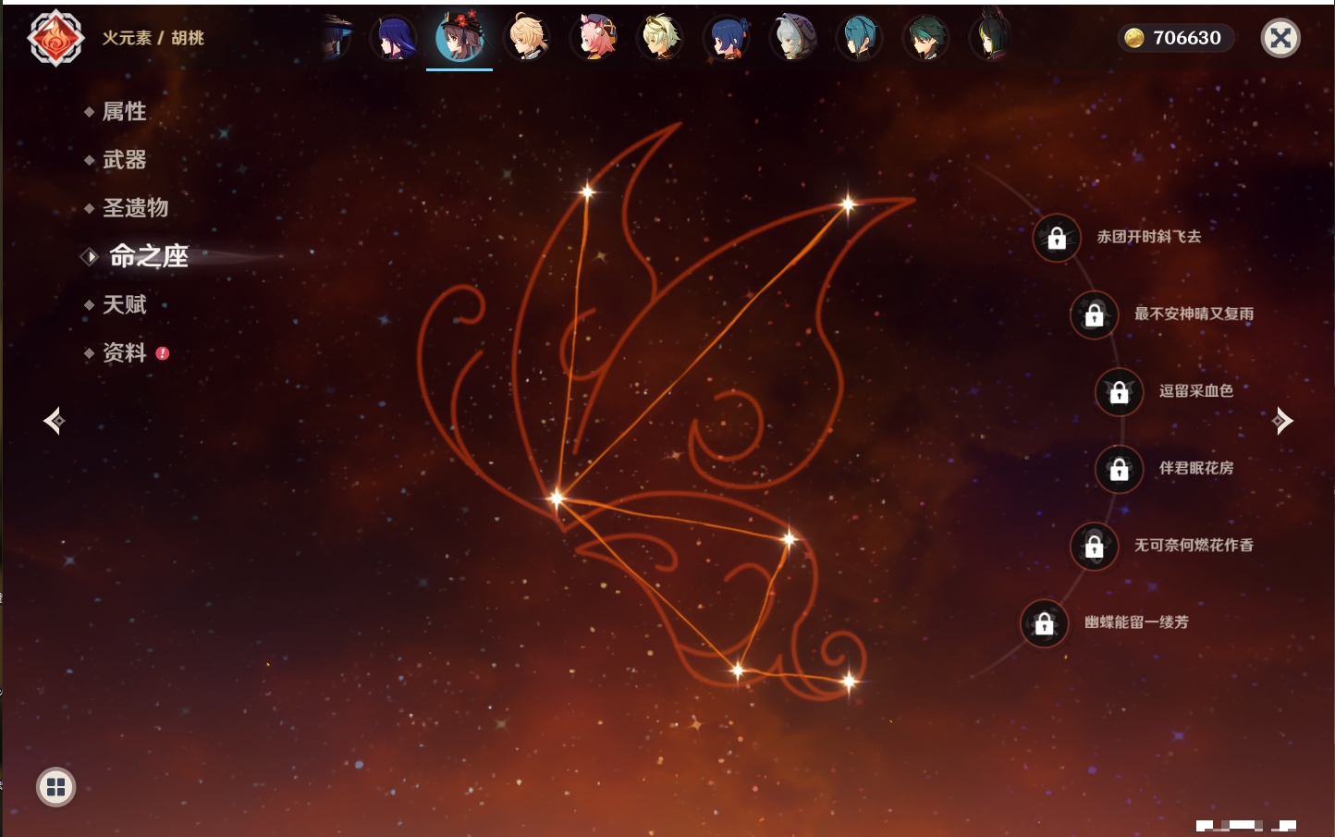This screenshot has height=837, width=1335.
Task: View the constellation label 无可奈何燃花作香
Action: tap(1194, 546)
